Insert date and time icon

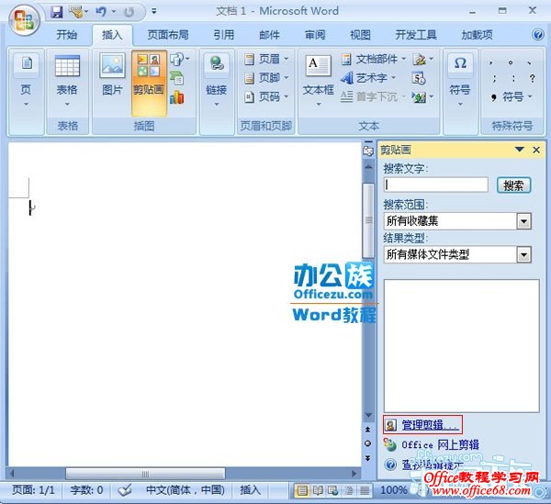point(420,78)
